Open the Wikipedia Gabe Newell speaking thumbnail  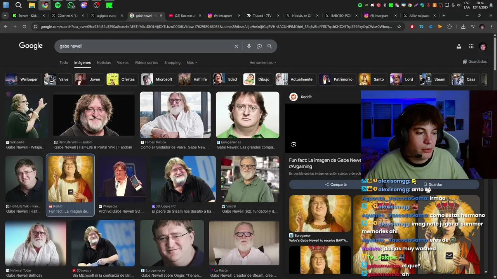click(x=26, y=115)
